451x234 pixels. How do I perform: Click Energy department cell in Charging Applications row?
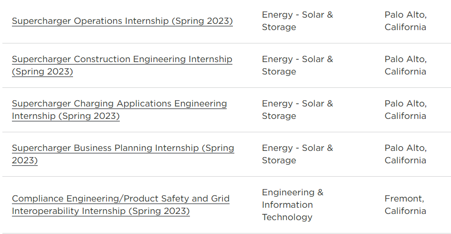pos(297,110)
